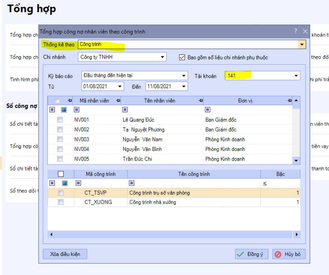Select the Trần Đức Chi cell
The height and width of the screenshot is (275, 329).
point(162,159)
